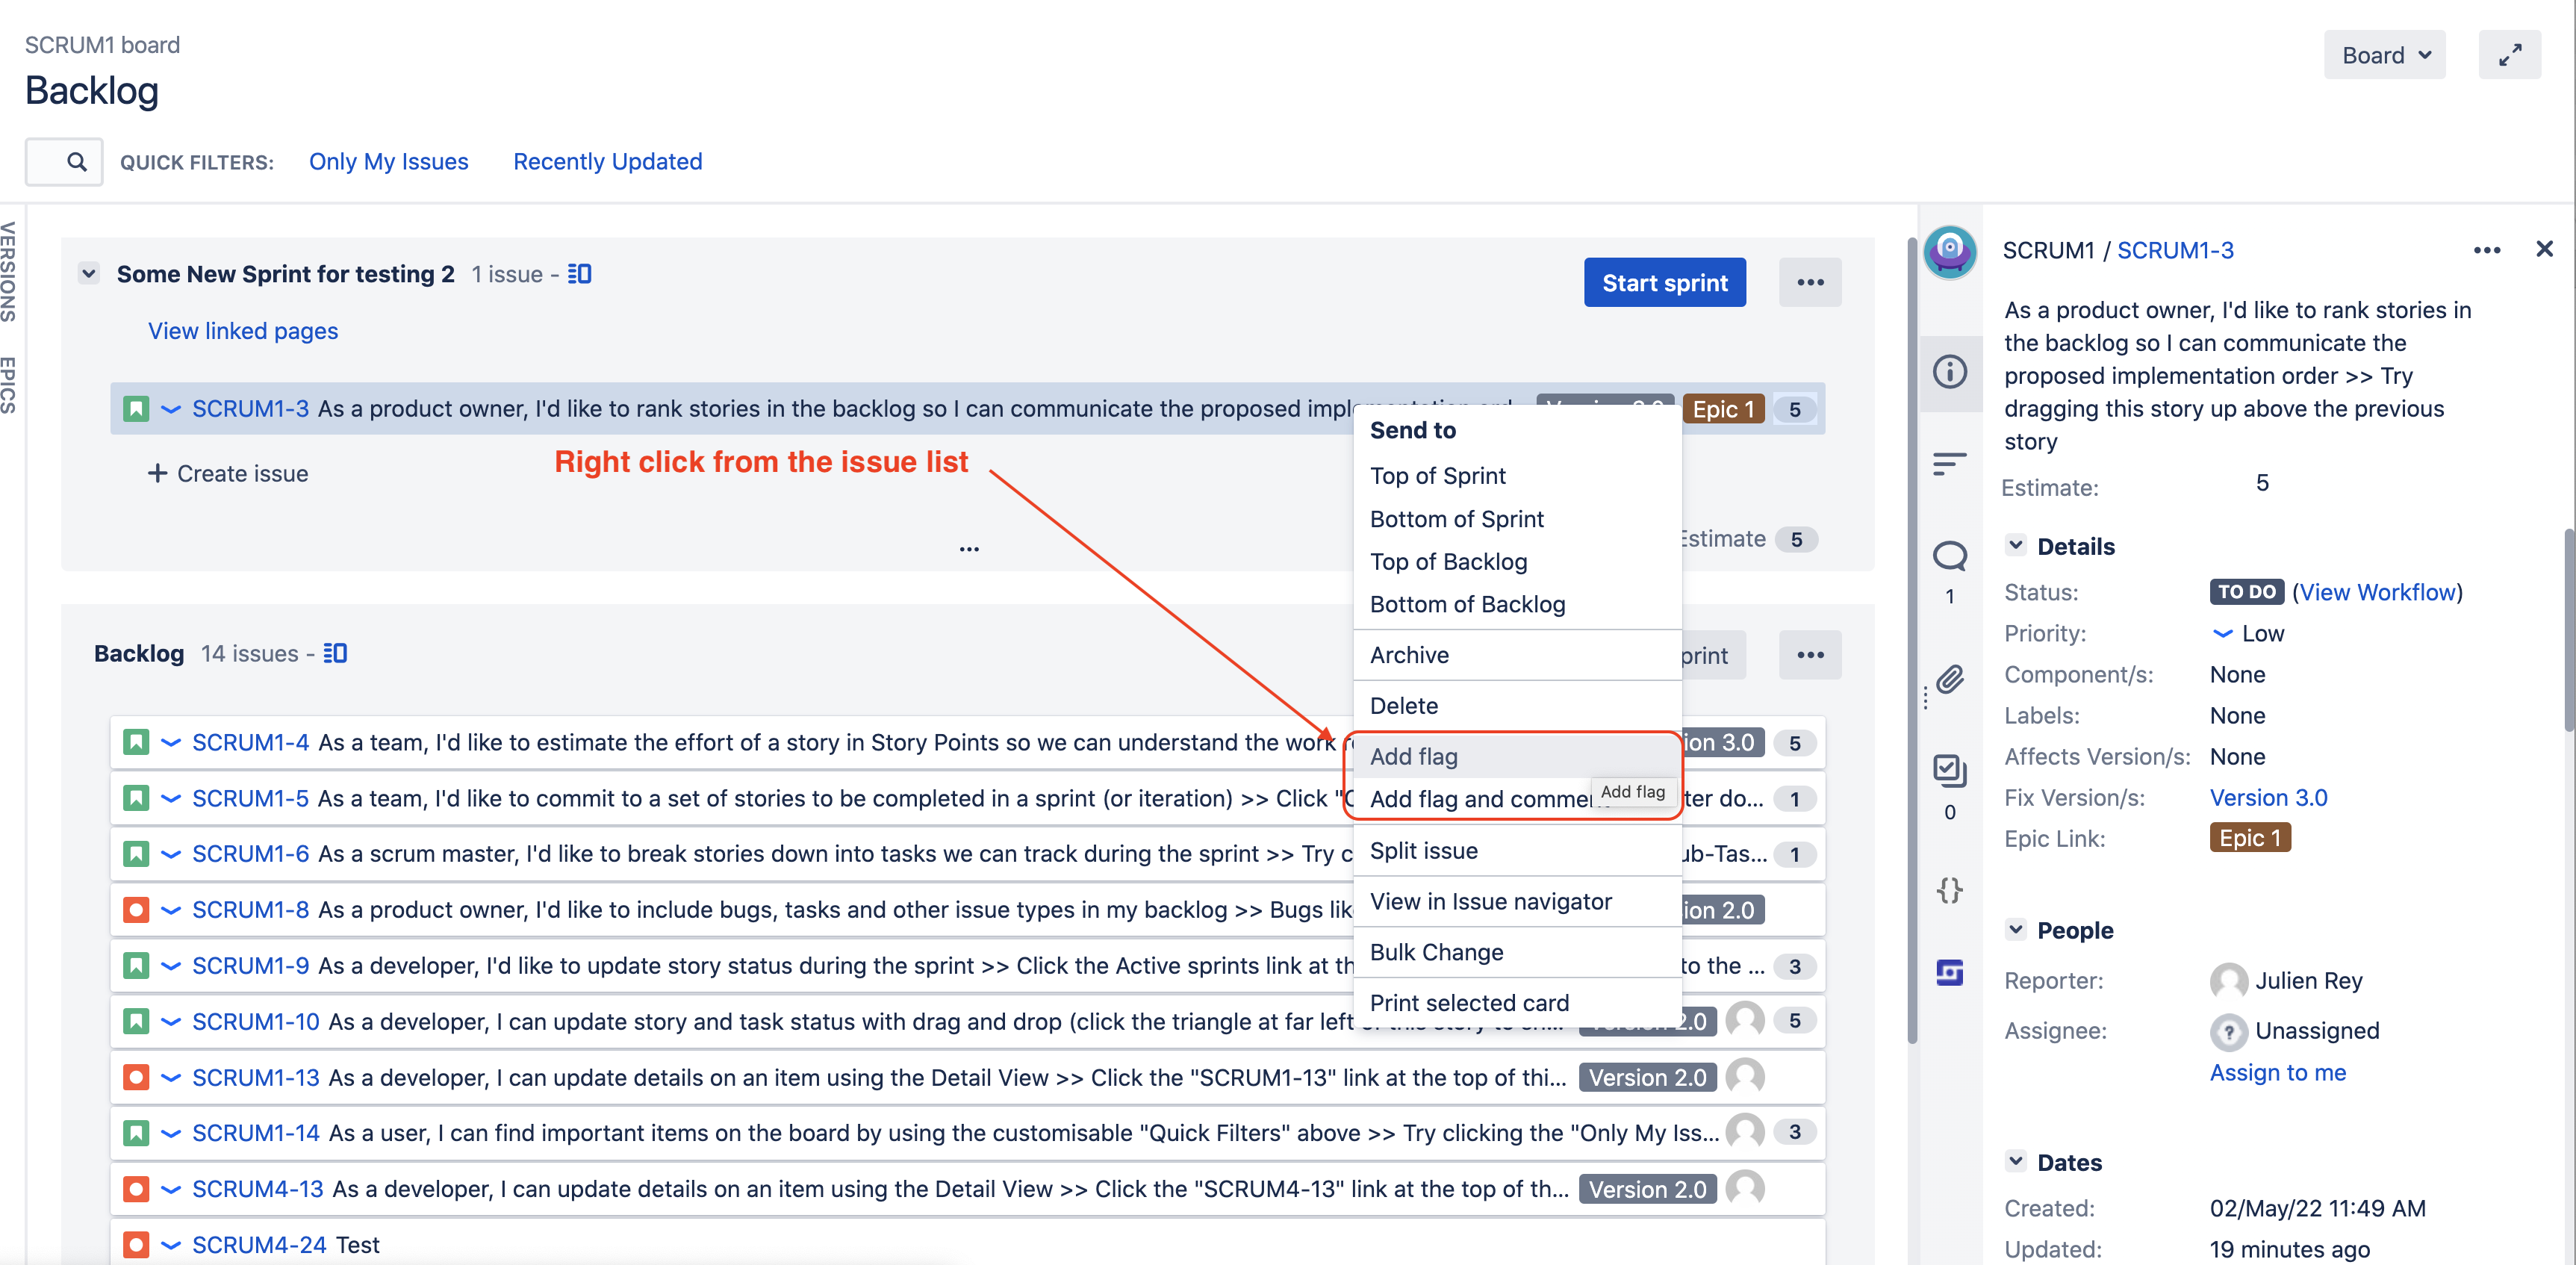Collapse the Details section in issue panel

click(x=2015, y=546)
